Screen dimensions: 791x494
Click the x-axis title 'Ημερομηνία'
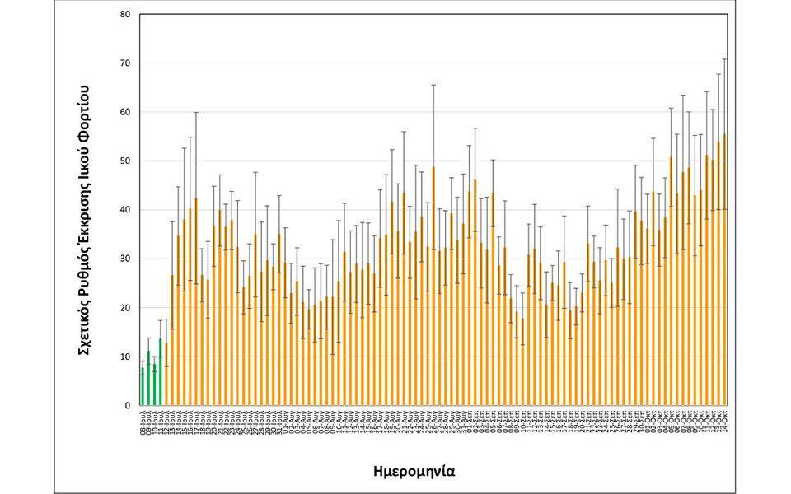tap(414, 472)
